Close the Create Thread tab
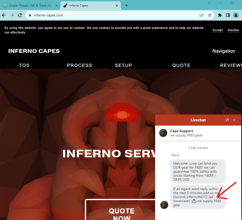Image resolution: width=242 pixels, height=220 pixels. pos(57,6)
